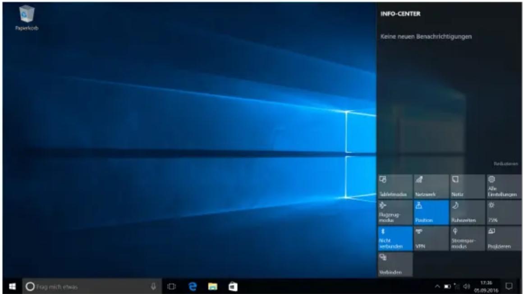This screenshot has height=294, width=523.
Task: Click the Cortana microphone icon
Action: pos(153,286)
